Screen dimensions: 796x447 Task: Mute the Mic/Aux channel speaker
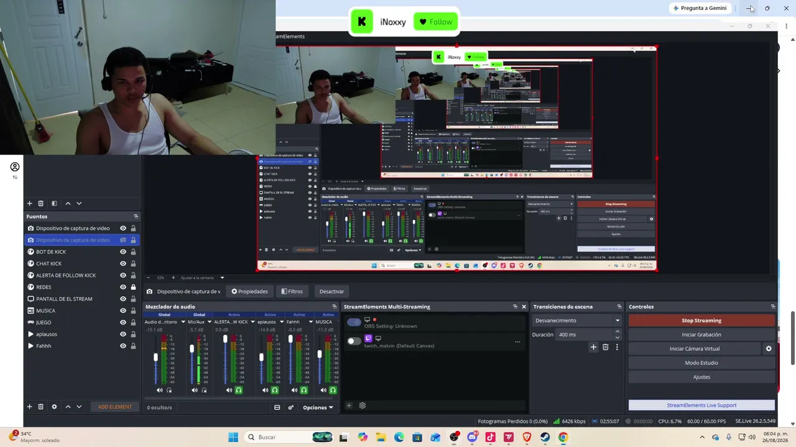pos(195,390)
